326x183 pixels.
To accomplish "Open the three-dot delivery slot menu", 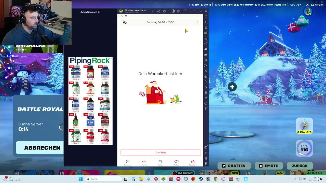I will tap(197, 22).
